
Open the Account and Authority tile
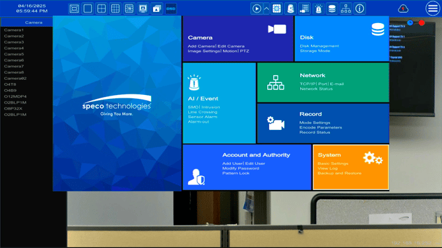pos(247,167)
